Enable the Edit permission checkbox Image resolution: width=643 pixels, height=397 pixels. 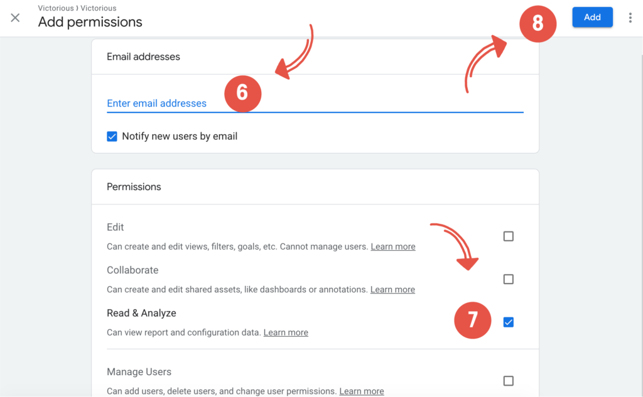pyautogui.click(x=509, y=236)
